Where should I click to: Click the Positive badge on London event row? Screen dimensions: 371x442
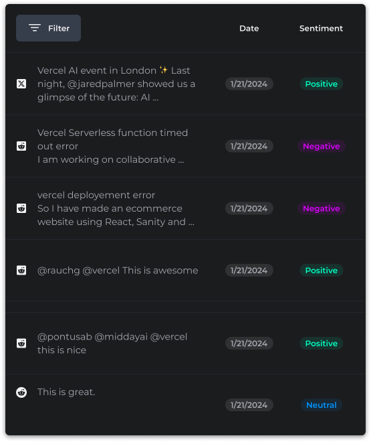[322, 84]
